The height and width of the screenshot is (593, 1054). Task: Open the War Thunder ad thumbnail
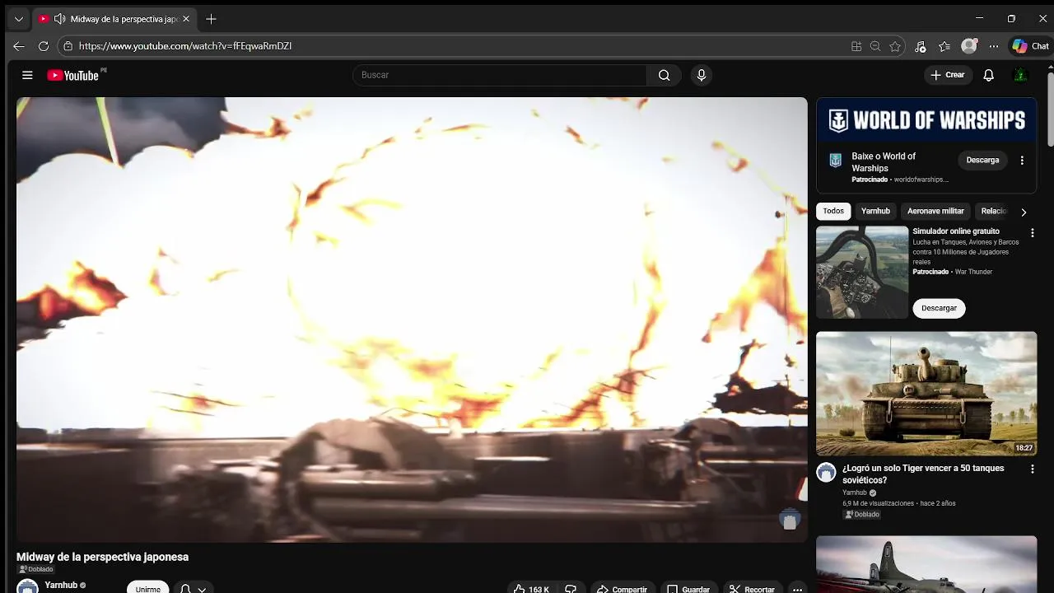(x=862, y=272)
